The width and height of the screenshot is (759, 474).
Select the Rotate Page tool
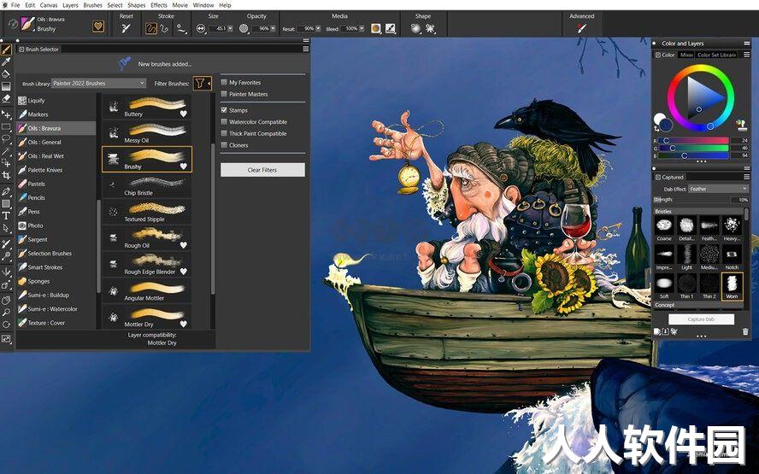[x=6, y=325]
